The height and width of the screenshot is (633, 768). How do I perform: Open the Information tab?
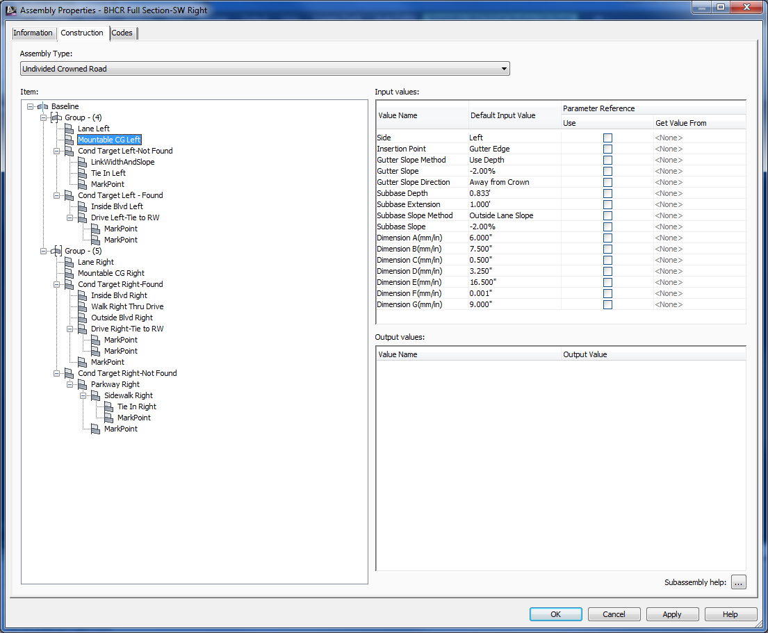click(33, 33)
